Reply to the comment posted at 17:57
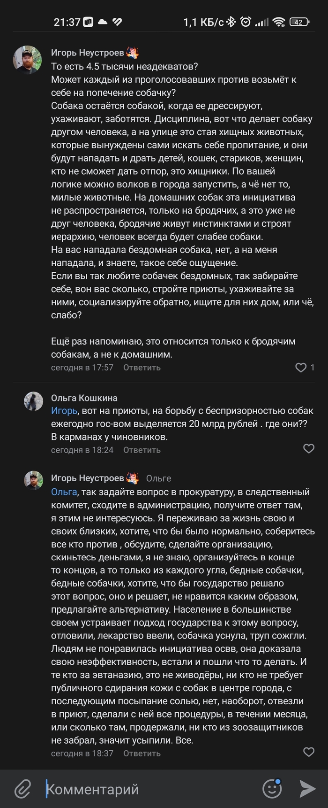This screenshot has height=808, width=328. pyautogui.click(x=142, y=368)
